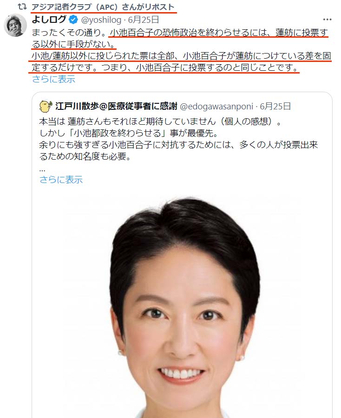Click the 6月25日 timestamp of よしログ post
The height and width of the screenshot is (418, 341).
click(144, 20)
